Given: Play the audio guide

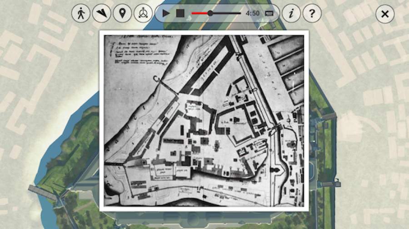Looking at the screenshot, I should (165, 13).
